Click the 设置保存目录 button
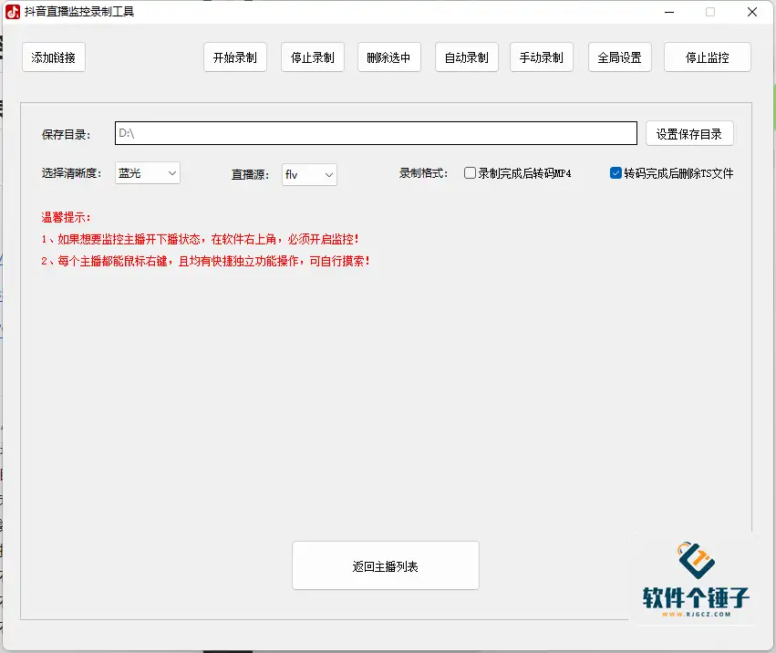This screenshot has height=653, width=776. point(689,134)
